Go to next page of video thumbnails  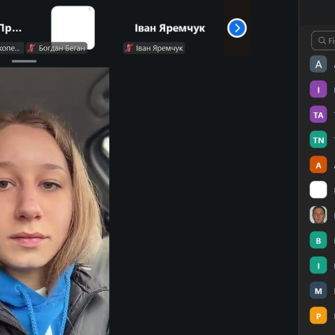(x=237, y=28)
